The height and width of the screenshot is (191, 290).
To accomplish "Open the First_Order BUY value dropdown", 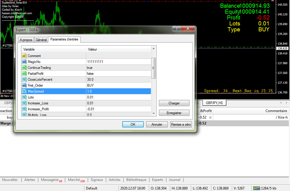I will coord(119,85).
